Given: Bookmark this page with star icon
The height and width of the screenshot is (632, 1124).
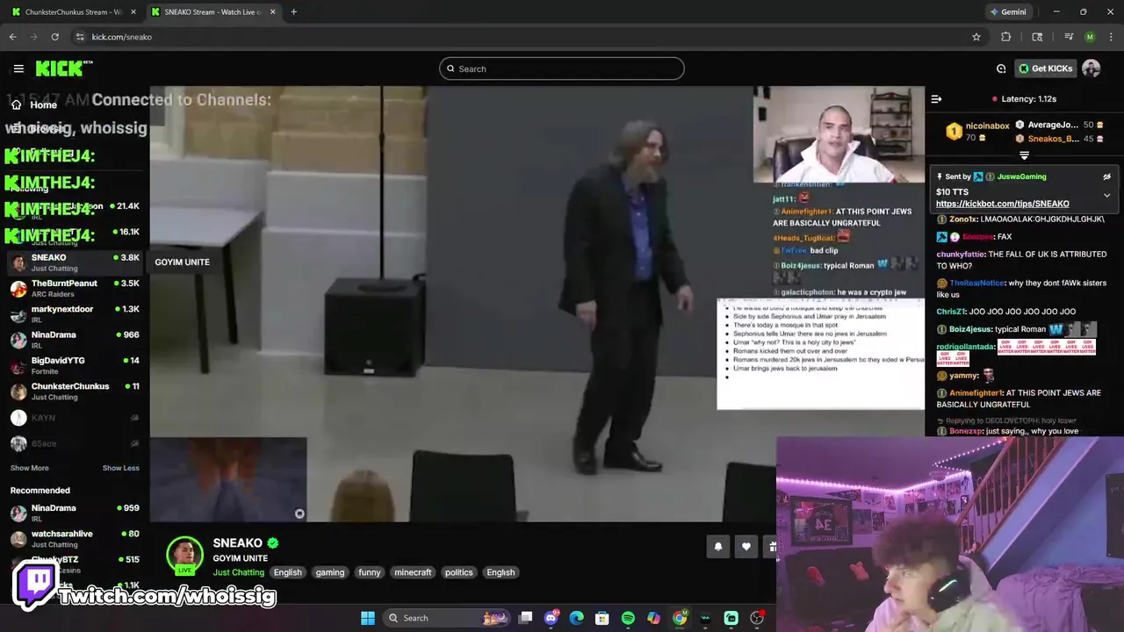Looking at the screenshot, I should (x=976, y=37).
